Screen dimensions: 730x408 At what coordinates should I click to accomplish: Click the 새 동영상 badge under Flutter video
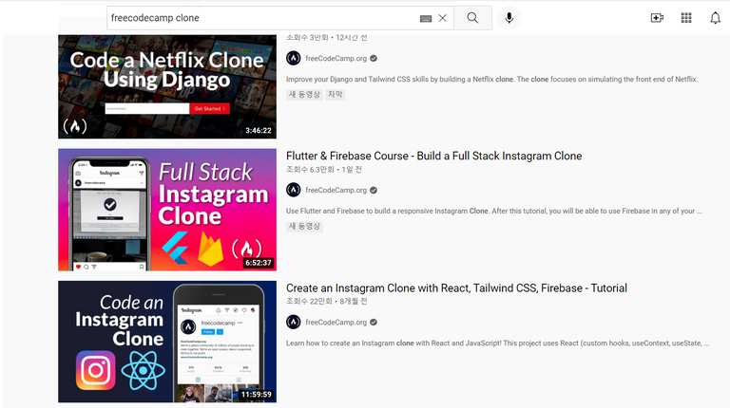pyautogui.click(x=304, y=227)
